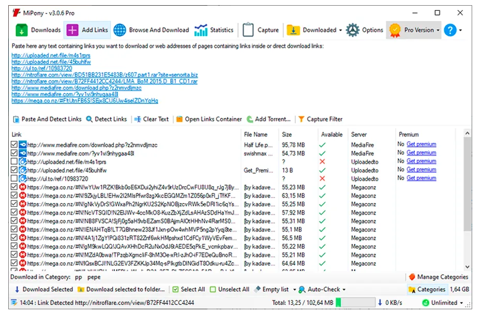Expand the Unlimited speed dropdown arrow
This screenshot has height=316, width=482.
point(461,303)
